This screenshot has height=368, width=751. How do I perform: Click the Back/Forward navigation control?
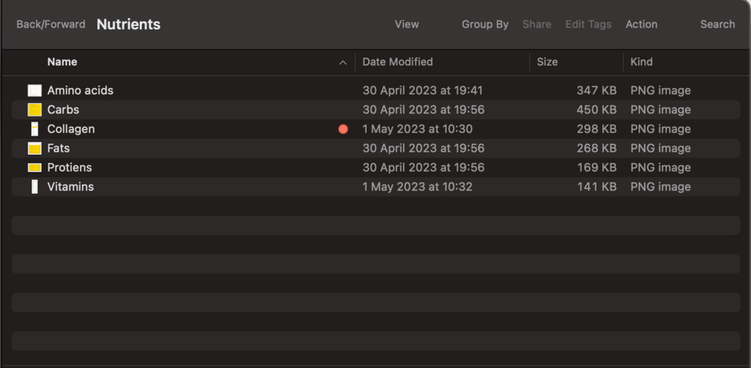coord(51,25)
